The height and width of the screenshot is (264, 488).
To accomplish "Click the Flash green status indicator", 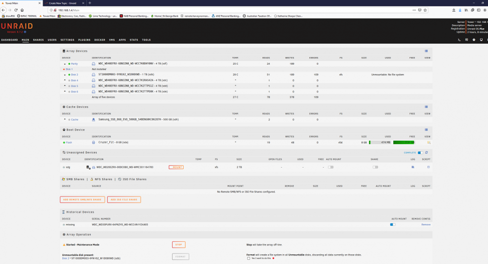I will pyautogui.click(x=64, y=143).
